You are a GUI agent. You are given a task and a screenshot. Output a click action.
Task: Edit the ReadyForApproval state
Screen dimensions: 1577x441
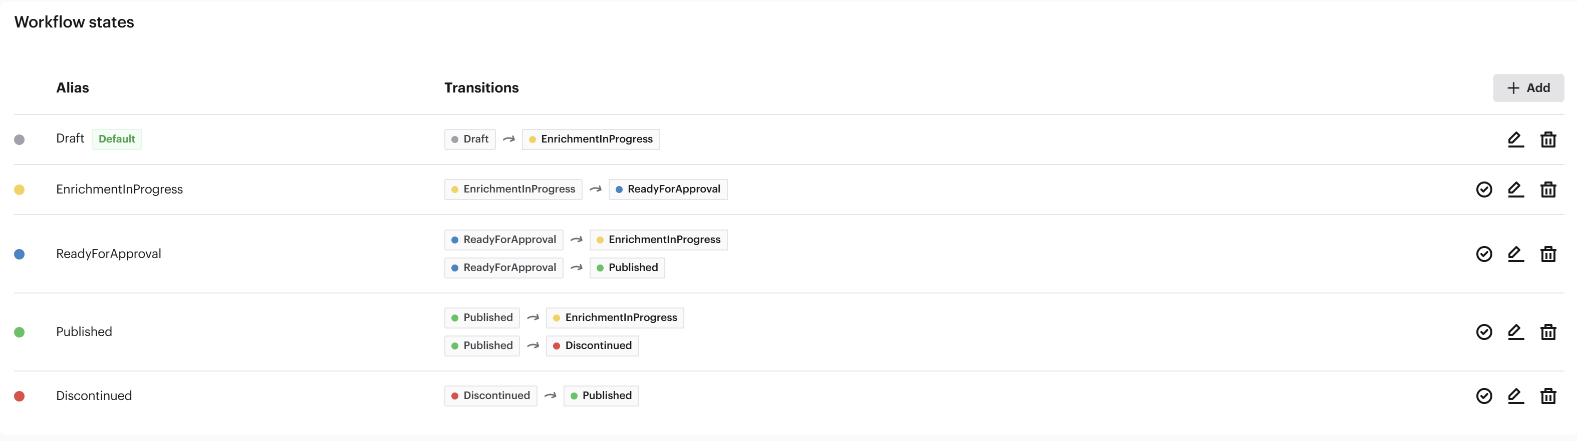pyautogui.click(x=1515, y=253)
